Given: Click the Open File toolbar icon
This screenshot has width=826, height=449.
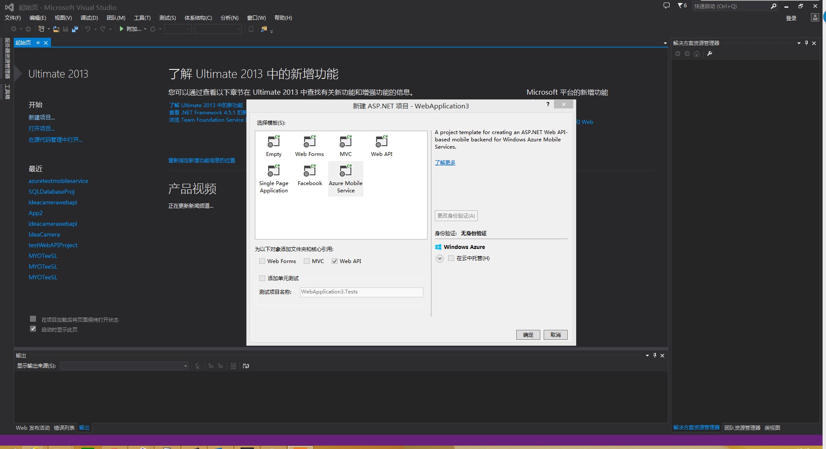Looking at the screenshot, I should (x=56, y=29).
